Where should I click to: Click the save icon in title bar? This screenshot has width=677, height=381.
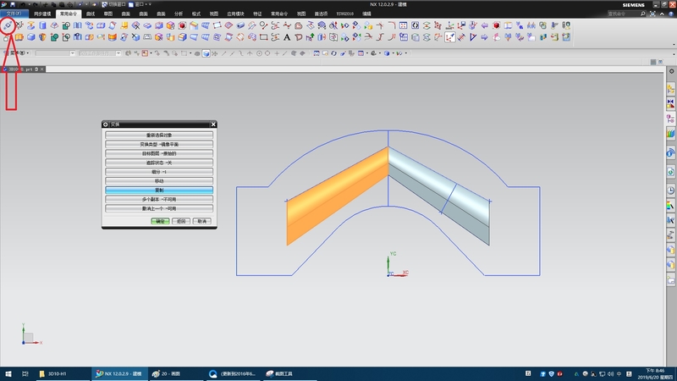tap(13, 4)
